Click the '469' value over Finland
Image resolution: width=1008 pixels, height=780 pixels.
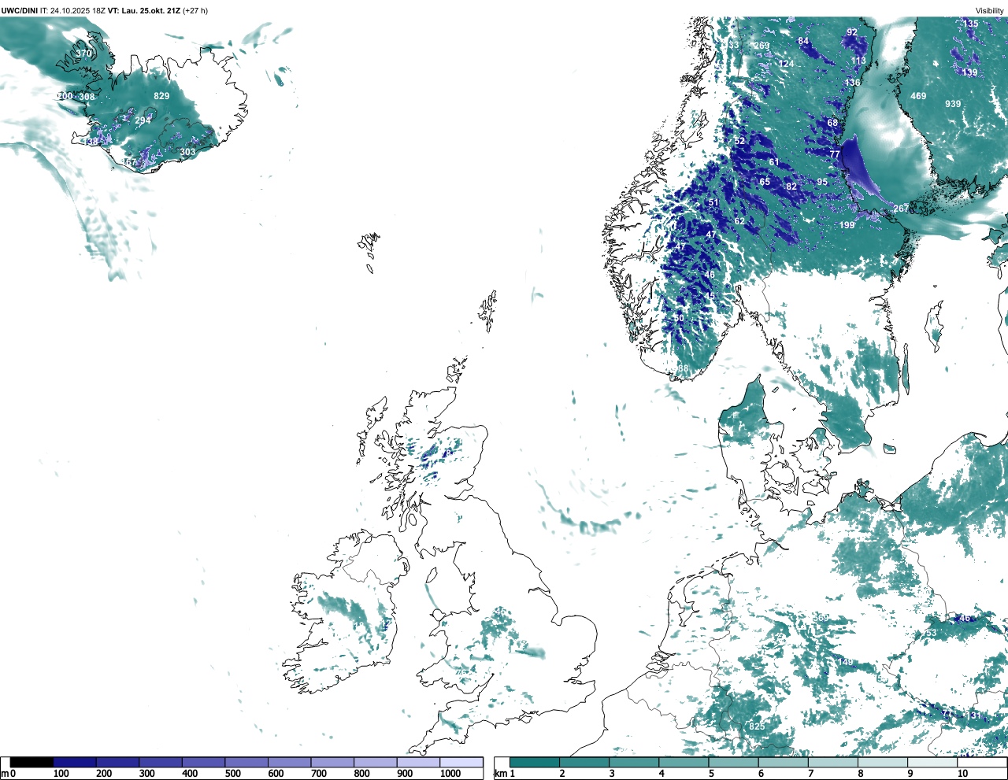tap(918, 96)
